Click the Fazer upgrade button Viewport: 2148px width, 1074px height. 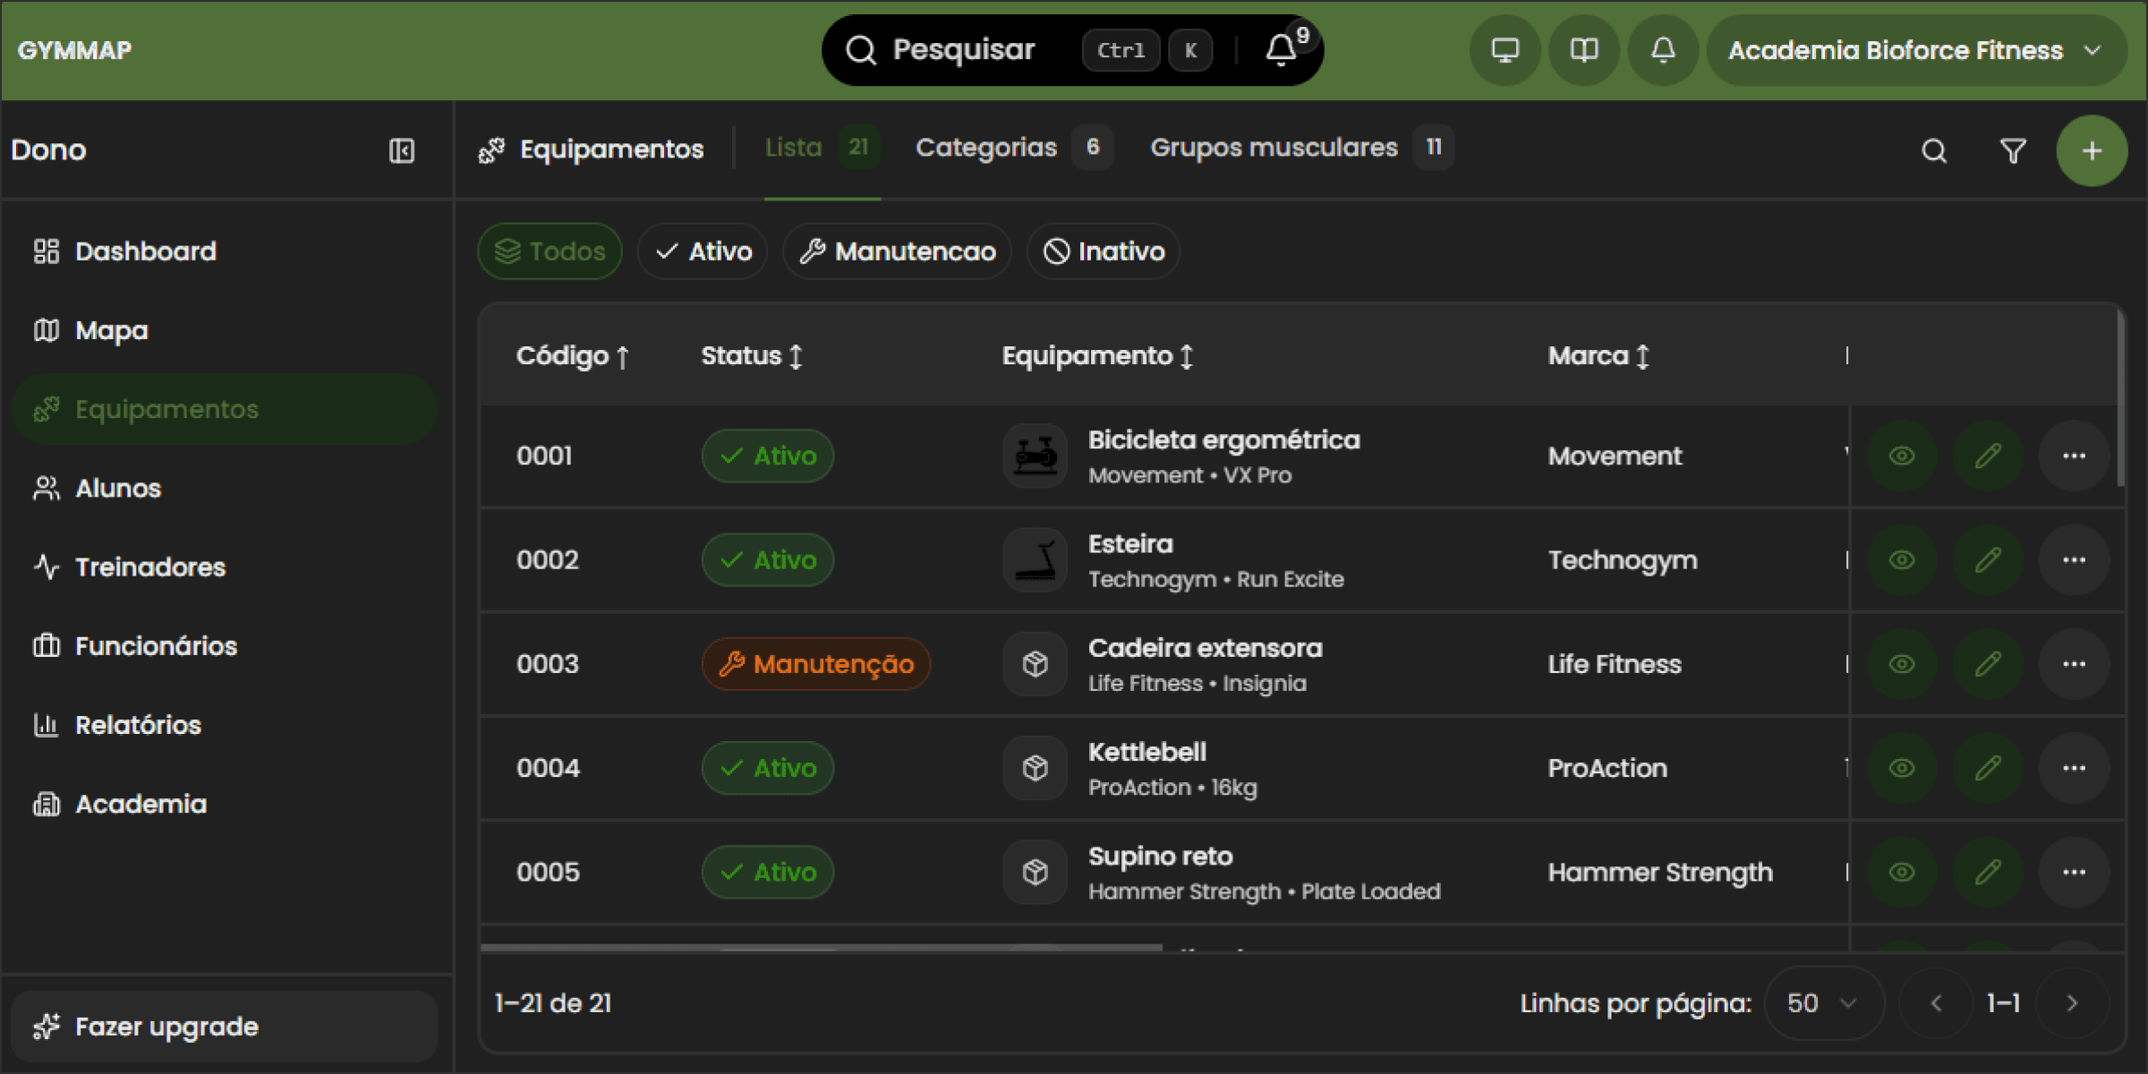pyautogui.click(x=166, y=1026)
